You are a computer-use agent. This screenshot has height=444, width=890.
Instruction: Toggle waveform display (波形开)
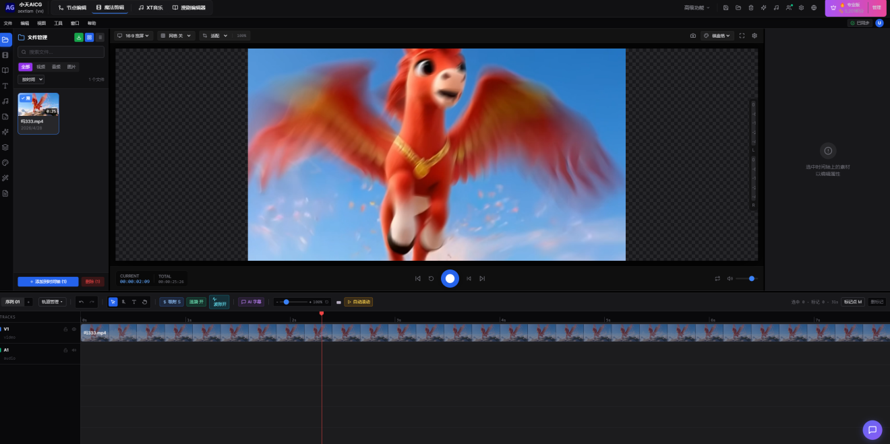(219, 302)
